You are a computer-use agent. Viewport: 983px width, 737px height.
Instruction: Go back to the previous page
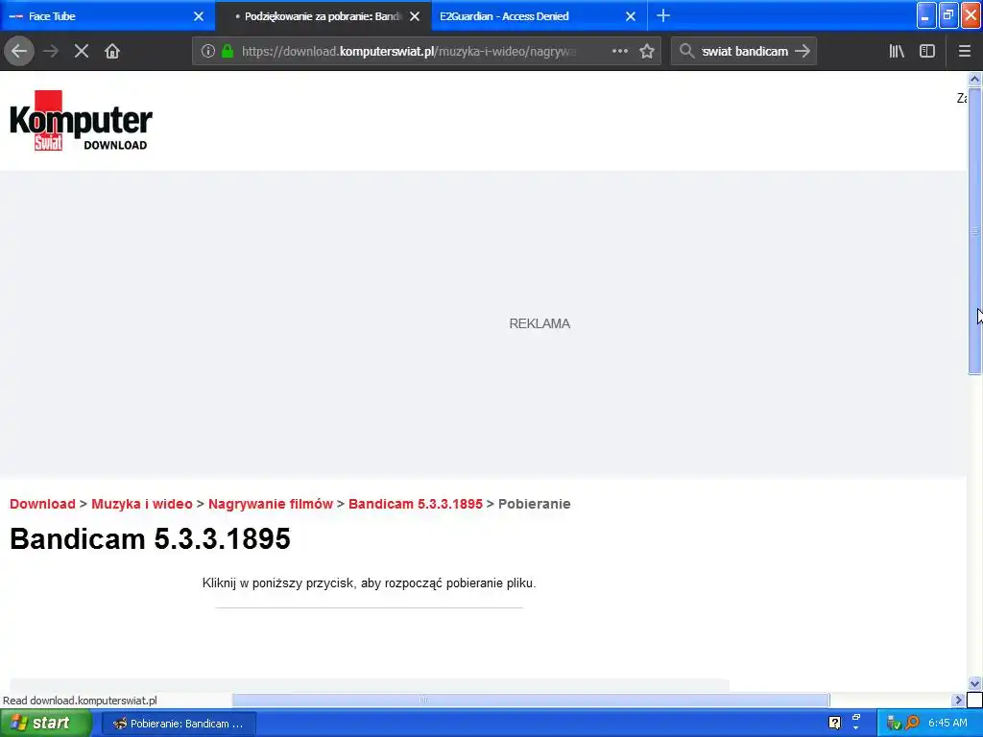click(x=19, y=51)
